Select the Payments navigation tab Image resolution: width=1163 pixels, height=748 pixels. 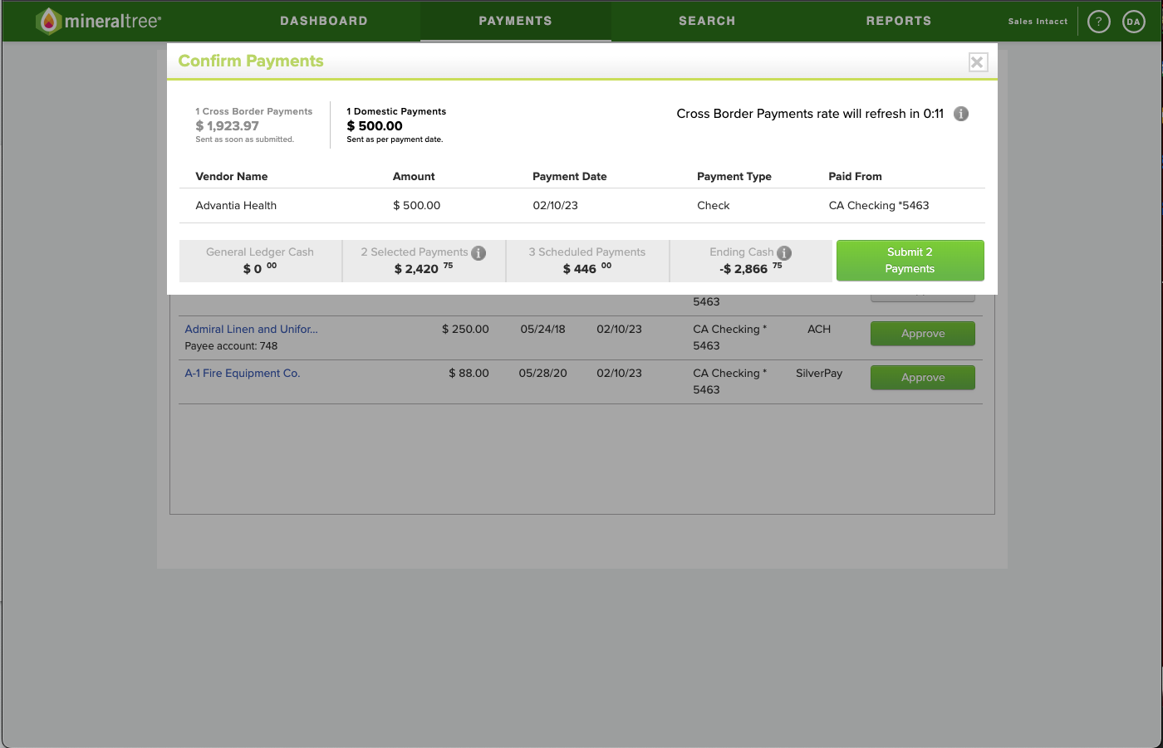click(x=515, y=21)
